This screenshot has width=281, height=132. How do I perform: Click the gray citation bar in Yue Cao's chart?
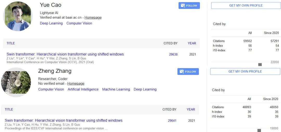pos(260,64)
